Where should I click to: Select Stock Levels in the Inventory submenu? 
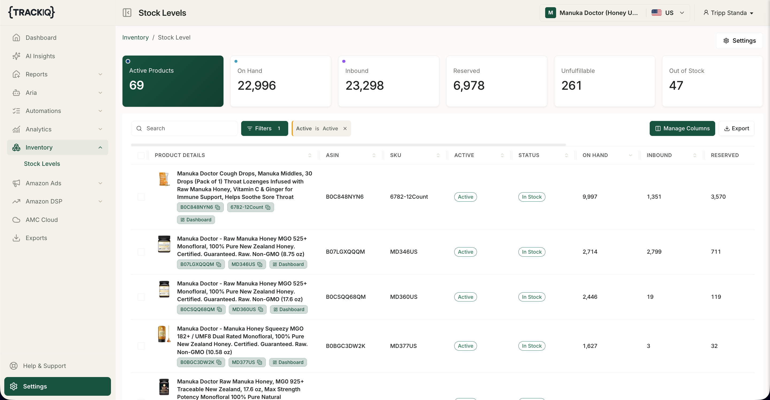click(42, 164)
